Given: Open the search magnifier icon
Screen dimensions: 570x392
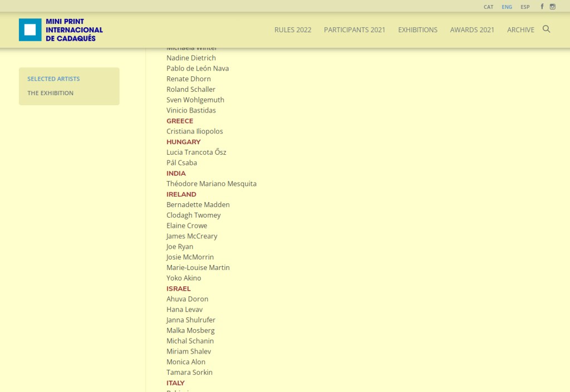Looking at the screenshot, I should tap(546, 29).
